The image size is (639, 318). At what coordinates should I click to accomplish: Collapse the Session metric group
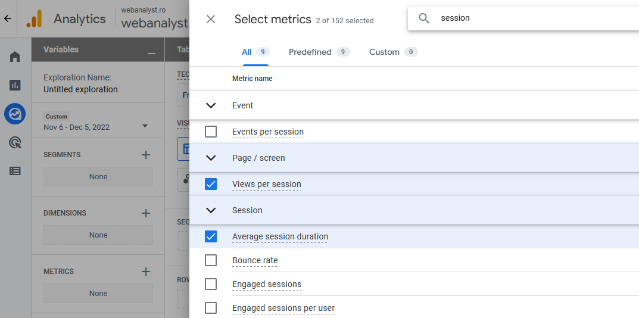pyautogui.click(x=211, y=210)
